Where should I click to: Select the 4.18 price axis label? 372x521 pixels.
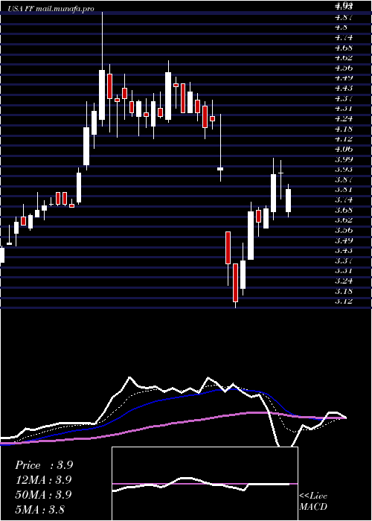coord(344,129)
